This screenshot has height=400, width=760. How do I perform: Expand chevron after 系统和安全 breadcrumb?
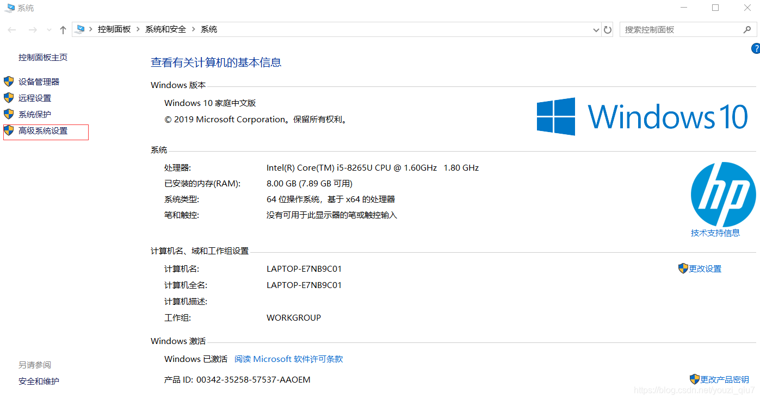pyautogui.click(x=194, y=29)
